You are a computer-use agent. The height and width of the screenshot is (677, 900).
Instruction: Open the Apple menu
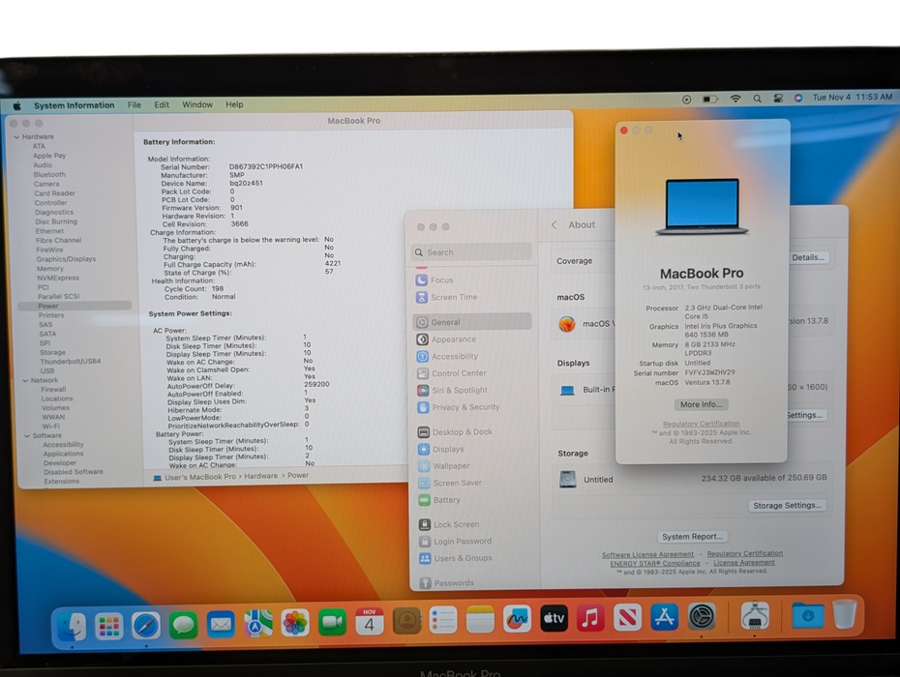pos(17,106)
